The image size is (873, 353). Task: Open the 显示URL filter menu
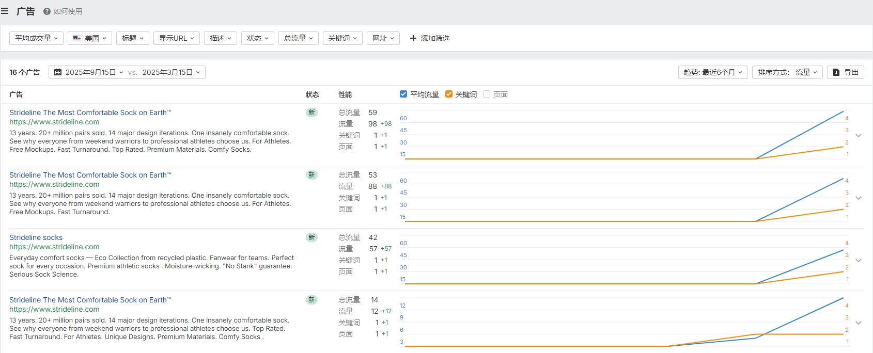(176, 38)
